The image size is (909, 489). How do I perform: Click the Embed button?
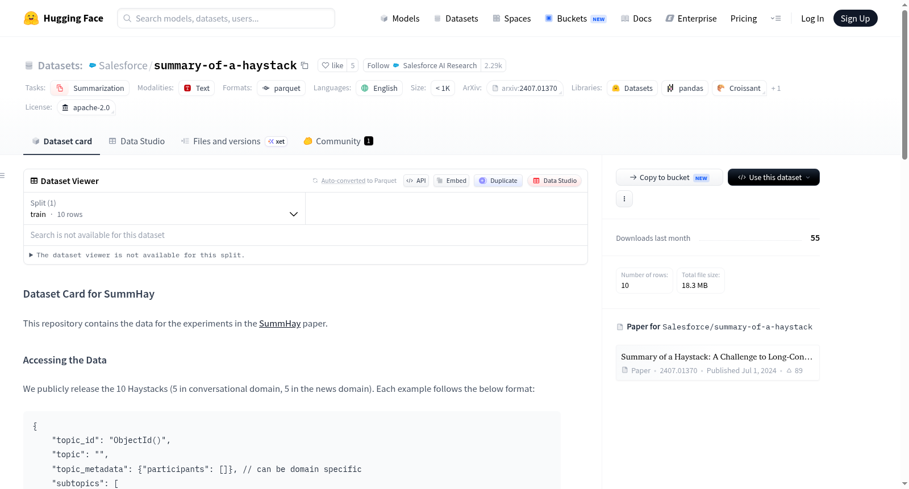coord(452,181)
